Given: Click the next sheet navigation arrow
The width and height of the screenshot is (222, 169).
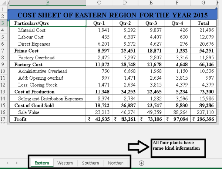Looking at the screenshot, I should click(x=17, y=163).
